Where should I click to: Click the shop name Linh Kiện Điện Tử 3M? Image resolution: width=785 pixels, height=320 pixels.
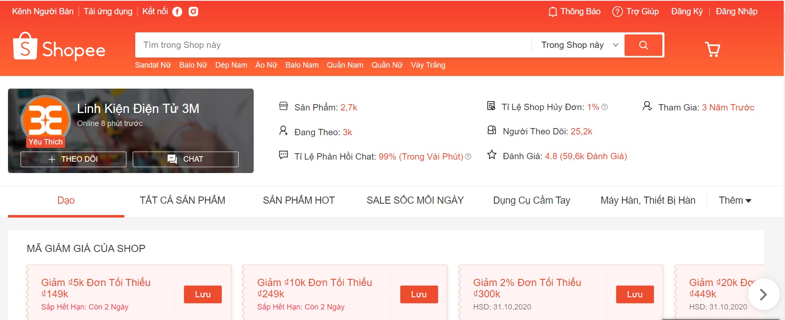pos(138,109)
